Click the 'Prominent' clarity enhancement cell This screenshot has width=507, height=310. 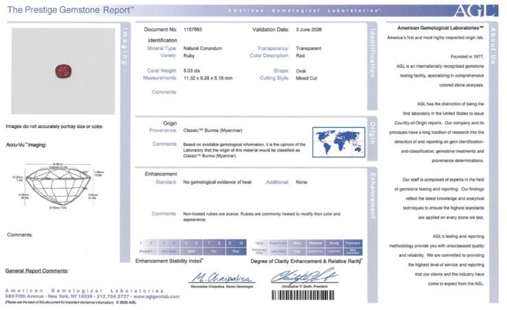coord(353,243)
